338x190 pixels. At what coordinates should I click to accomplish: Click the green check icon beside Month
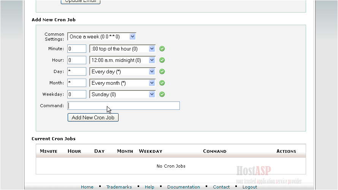[x=162, y=83]
